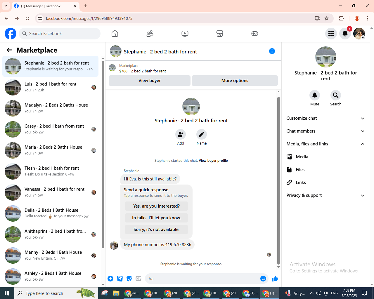Open browser extensions puzzle icon

(x=341, y=18)
